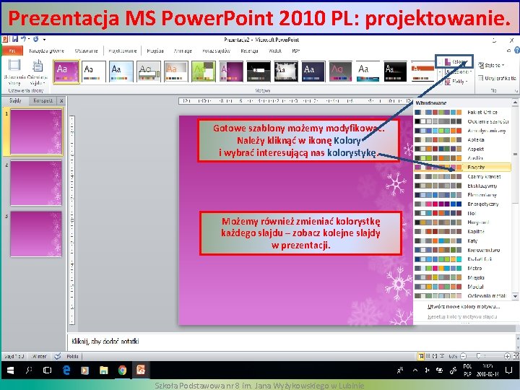Choose Aspekt color scheme
The image size is (520, 390).
pyautogui.click(x=462, y=149)
